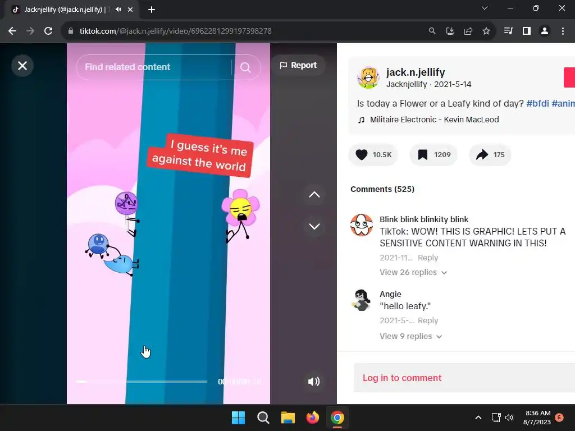Open system volume from tray
This screenshot has width=575, height=431.
tap(509, 418)
